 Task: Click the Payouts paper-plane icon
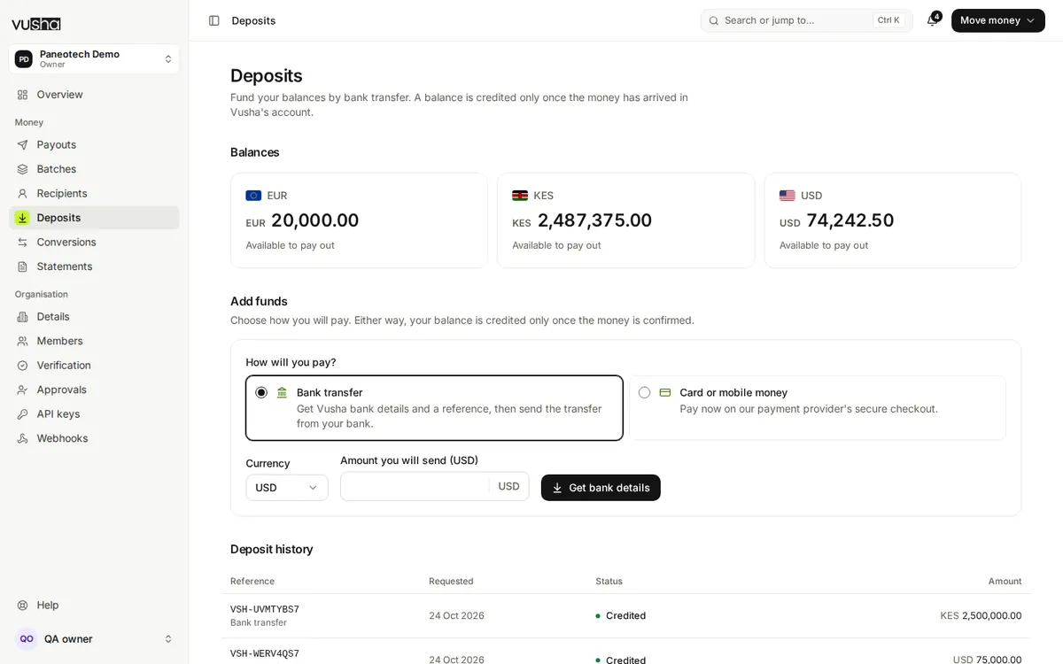coord(22,144)
